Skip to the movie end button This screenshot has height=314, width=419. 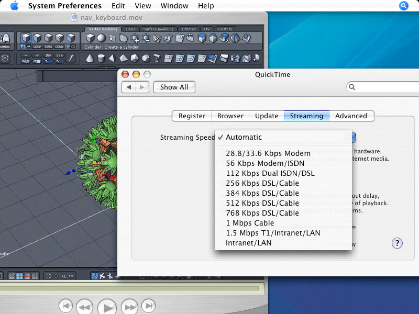[x=149, y=305]
